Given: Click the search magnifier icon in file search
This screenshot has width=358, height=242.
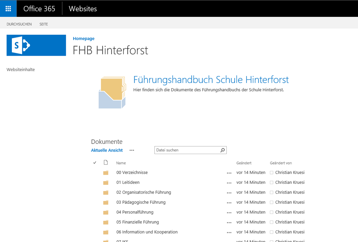Looking at the screenshot, I should 222,150.
